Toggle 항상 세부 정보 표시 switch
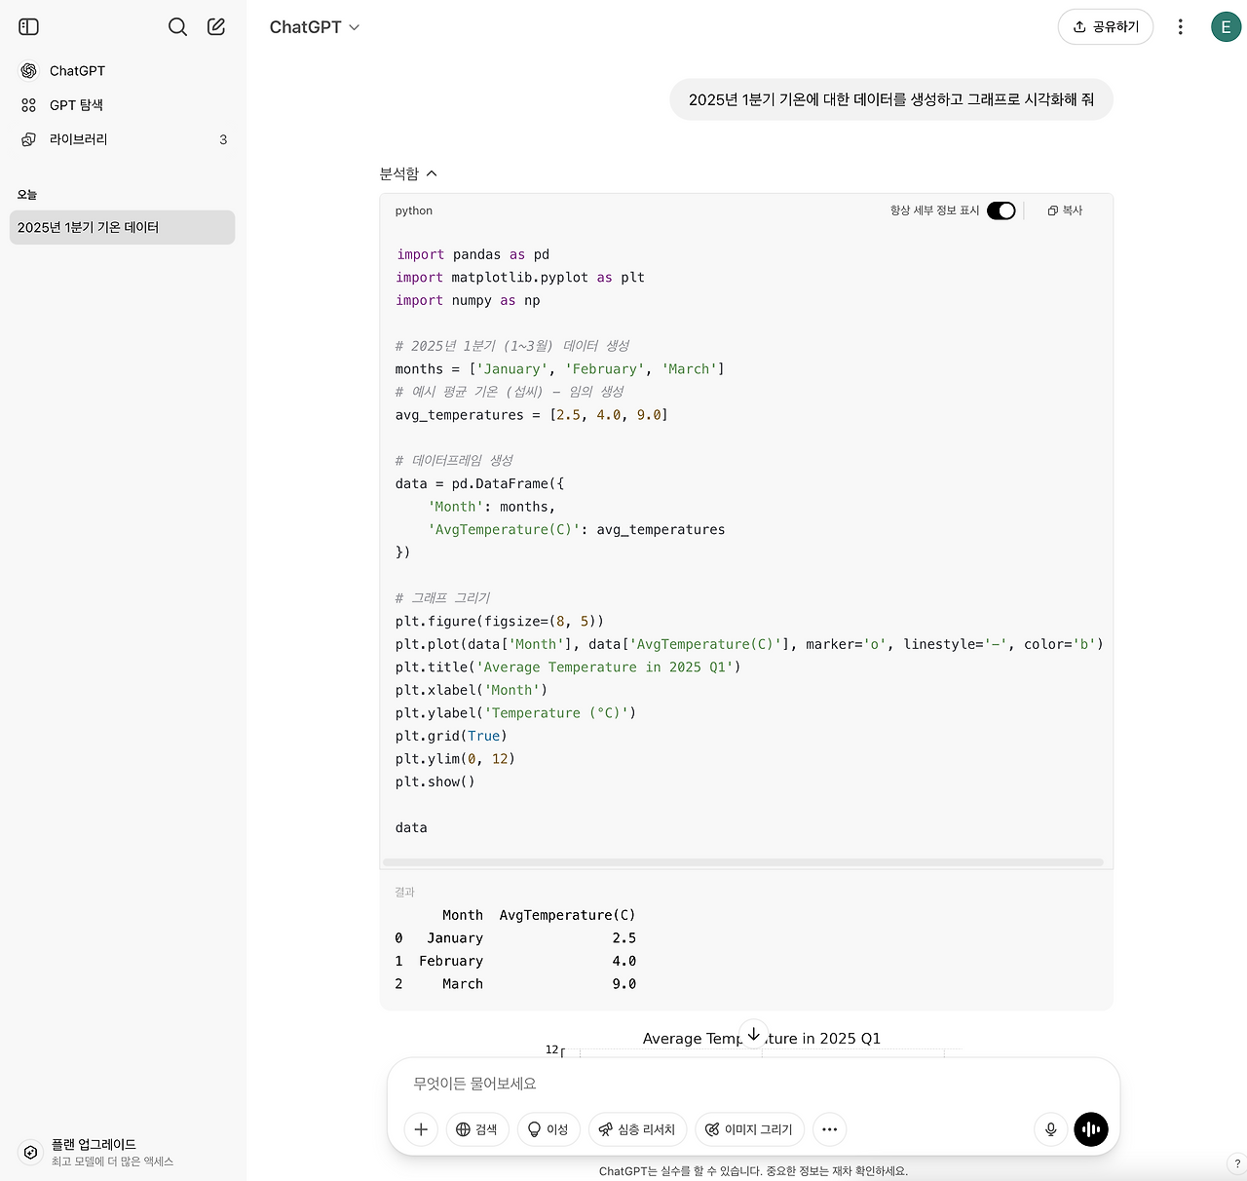Screen dimensions: 1247x1181 (1001, 210)
